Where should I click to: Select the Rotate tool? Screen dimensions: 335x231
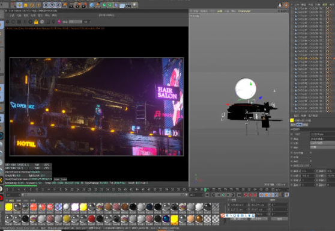tap(32, 5)
